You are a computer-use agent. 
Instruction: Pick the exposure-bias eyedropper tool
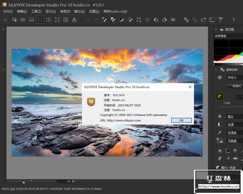[x=105, y=20]
